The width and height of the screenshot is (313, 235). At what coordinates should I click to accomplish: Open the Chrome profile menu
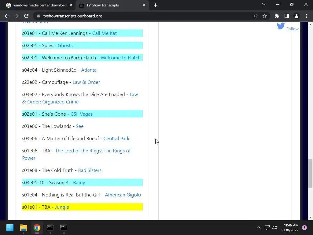[x=296, y=16]
